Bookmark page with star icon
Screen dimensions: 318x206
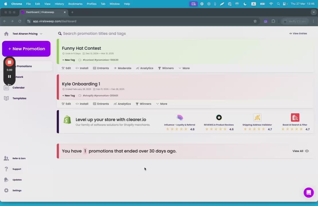click(255, 21)
